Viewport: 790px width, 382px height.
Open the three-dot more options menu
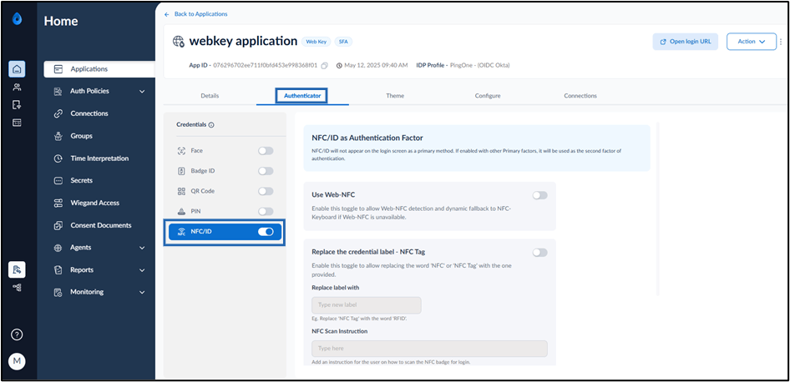click(x=781, y=42)
